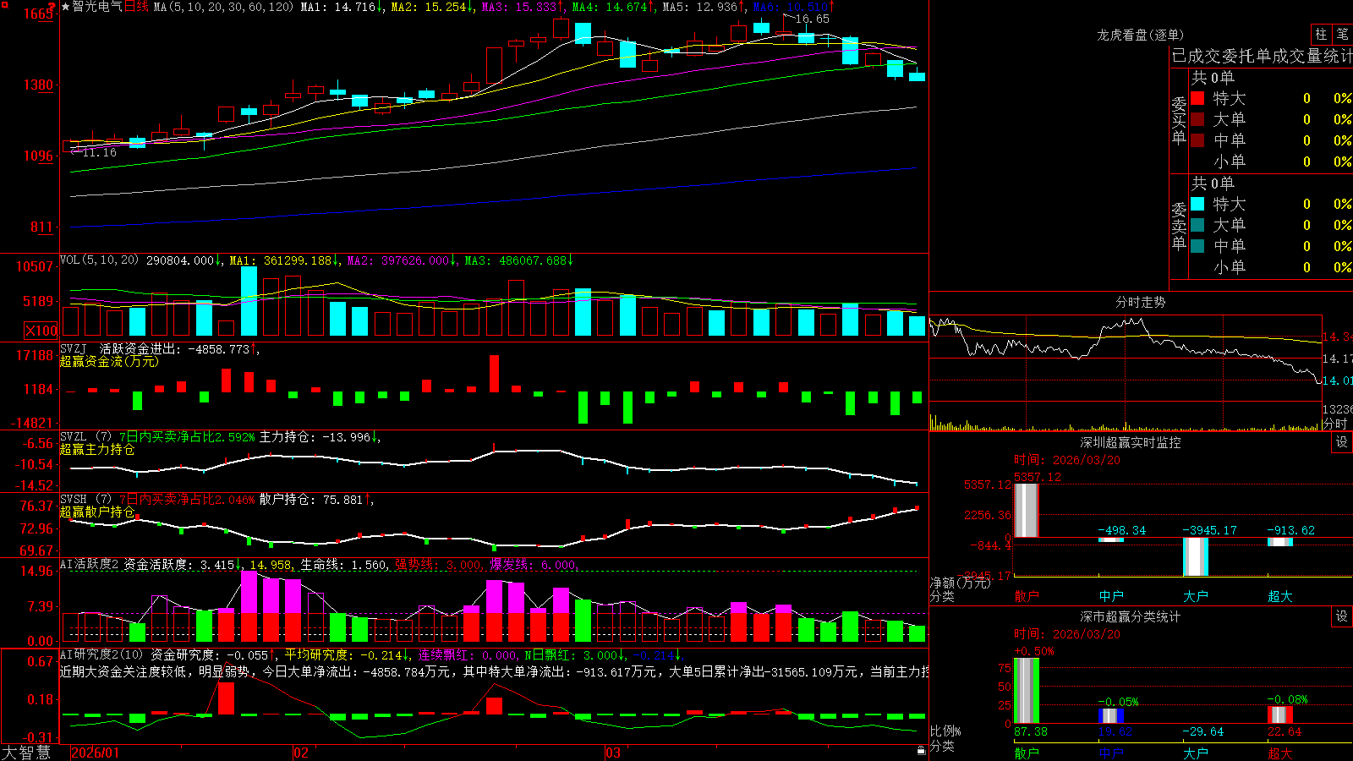Click the teal 中单 swatch under 委卖单
Viewport: 1353px width, 761px height.
pyautogui.click(x=1197, y=246)
